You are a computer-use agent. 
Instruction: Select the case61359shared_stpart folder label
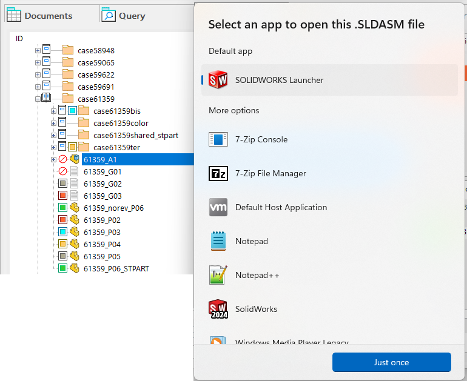coord(136,135)
